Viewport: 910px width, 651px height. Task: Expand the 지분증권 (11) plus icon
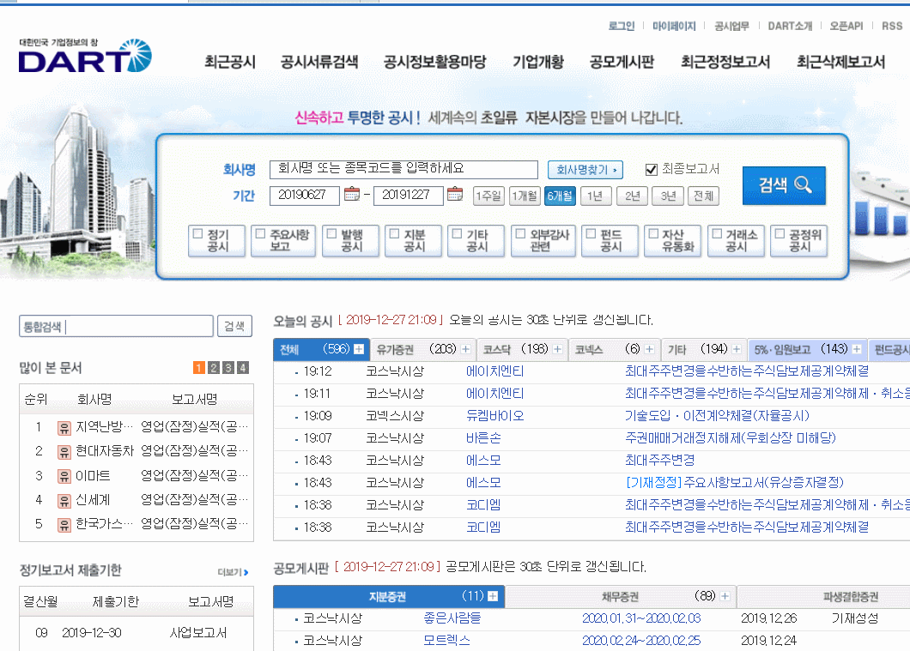(x=493, y=596)
